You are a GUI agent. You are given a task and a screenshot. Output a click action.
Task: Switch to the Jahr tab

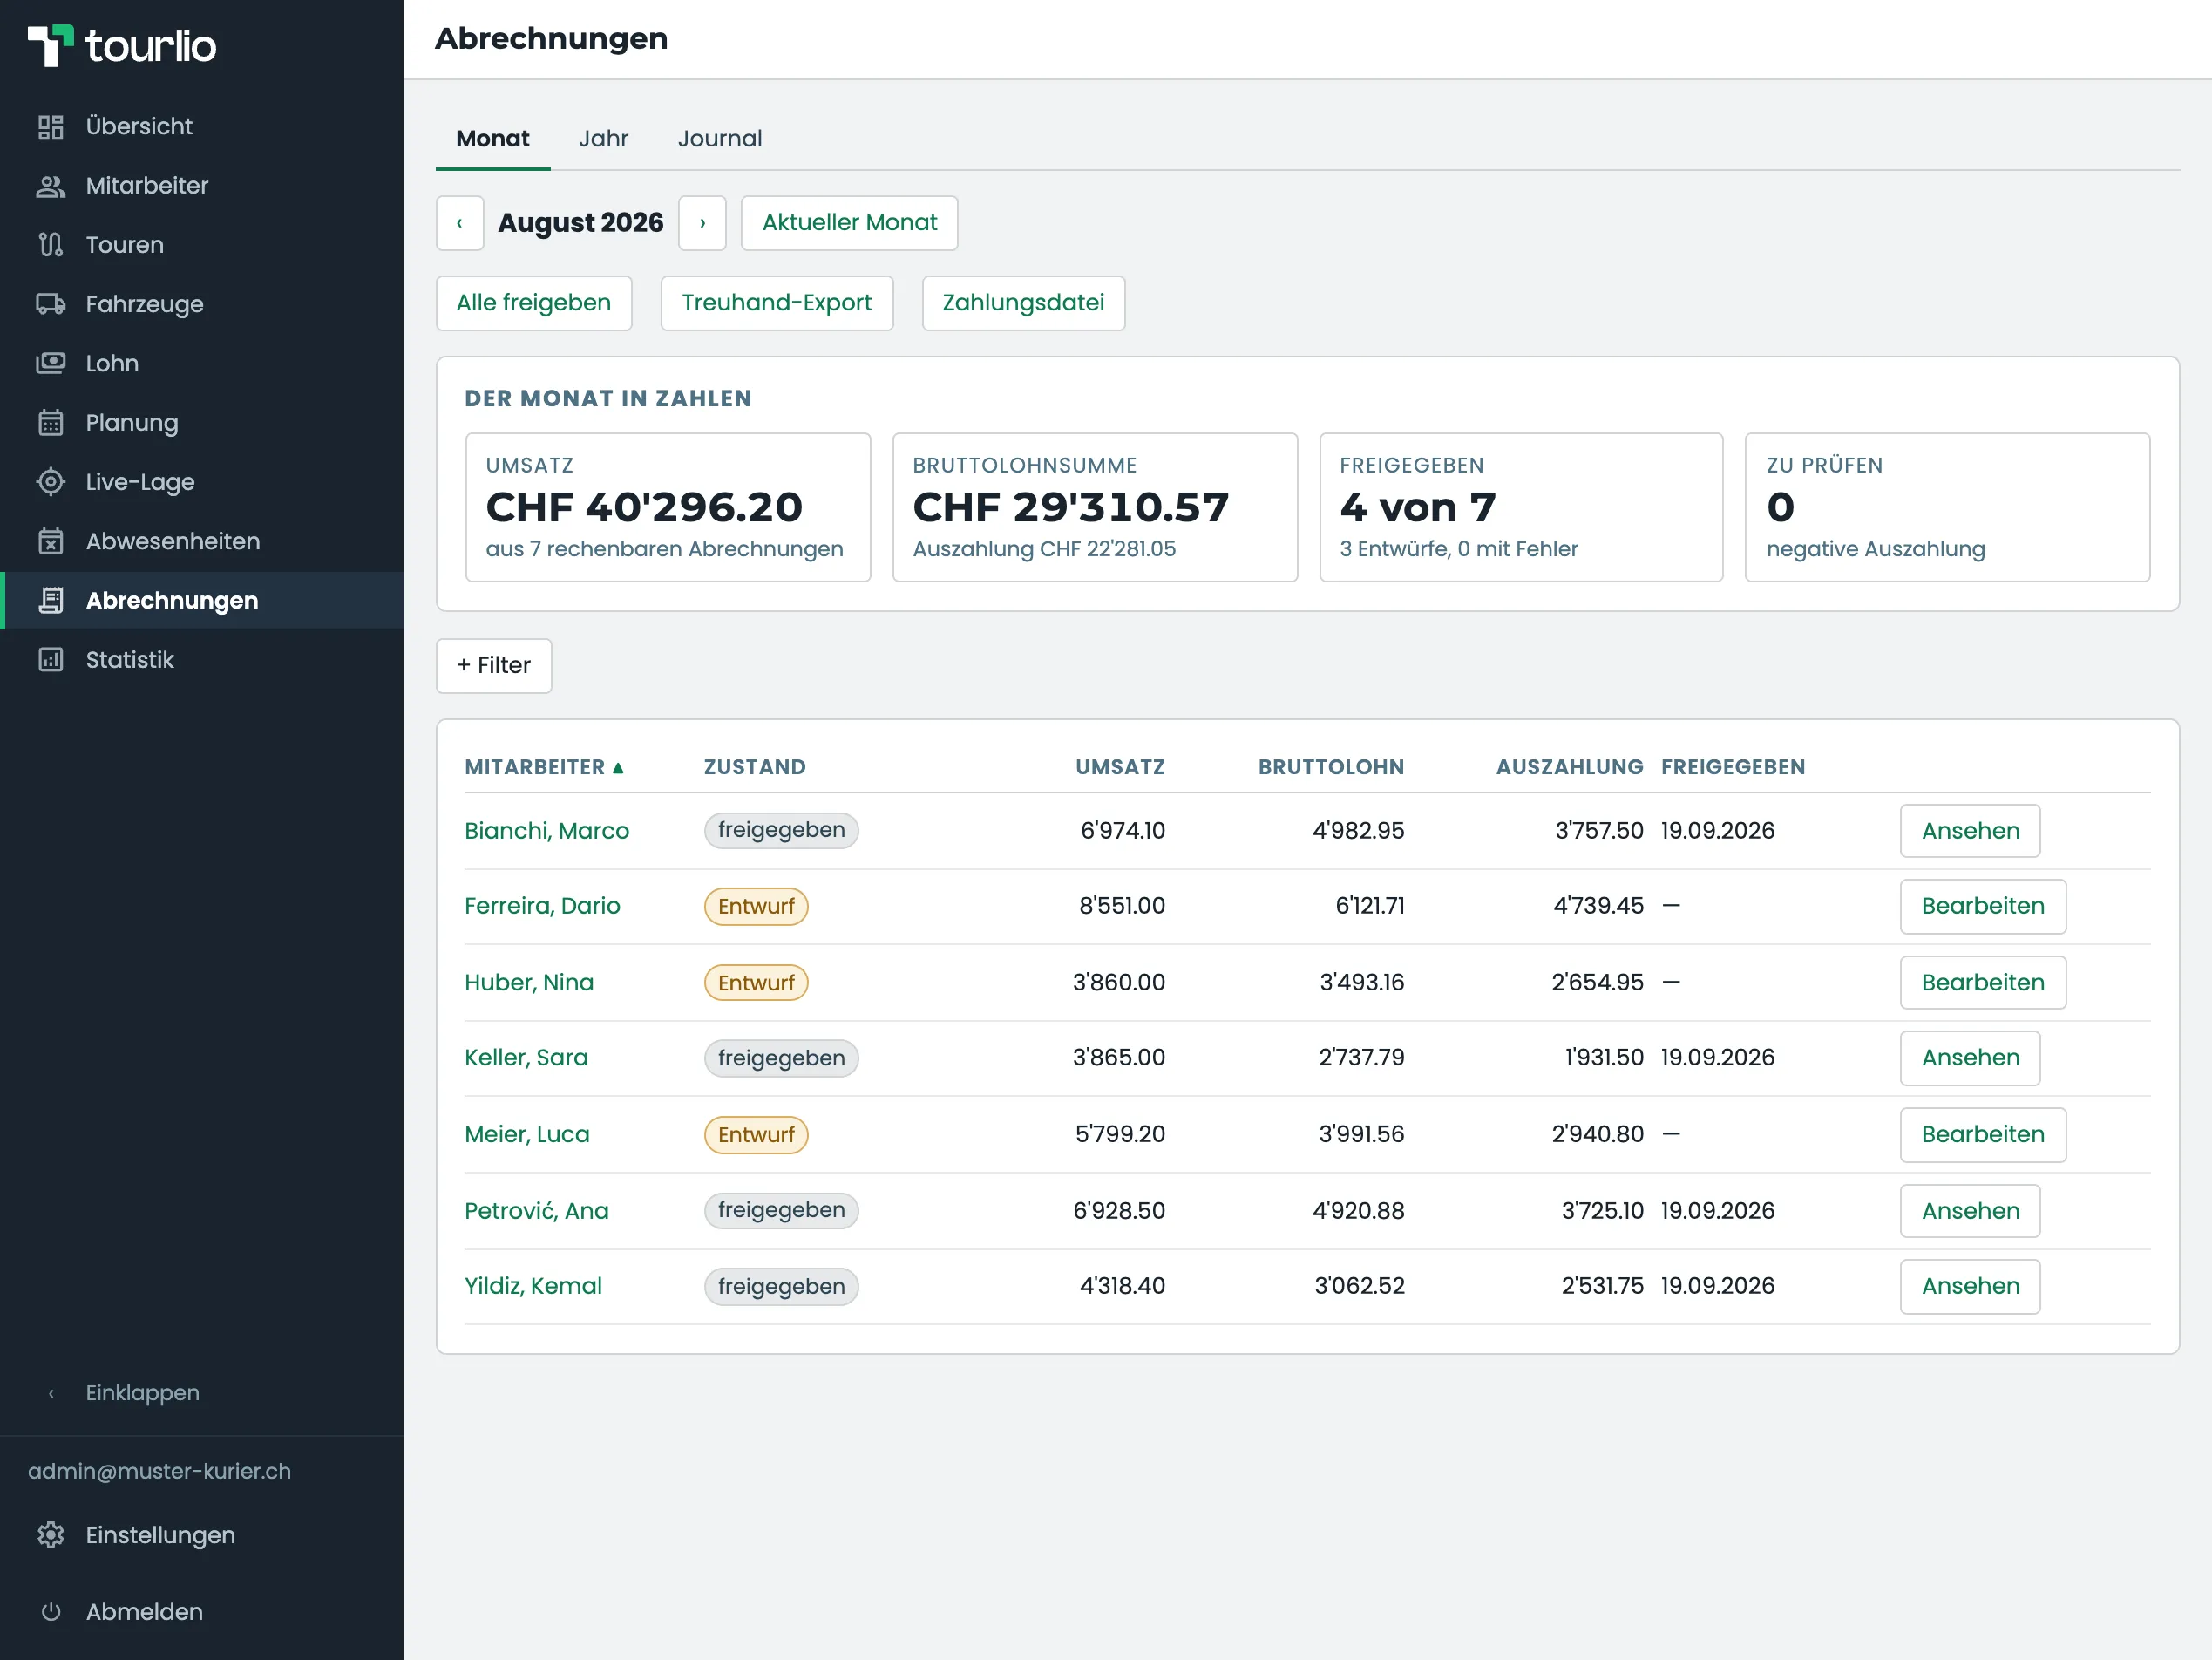click(603, 139)
